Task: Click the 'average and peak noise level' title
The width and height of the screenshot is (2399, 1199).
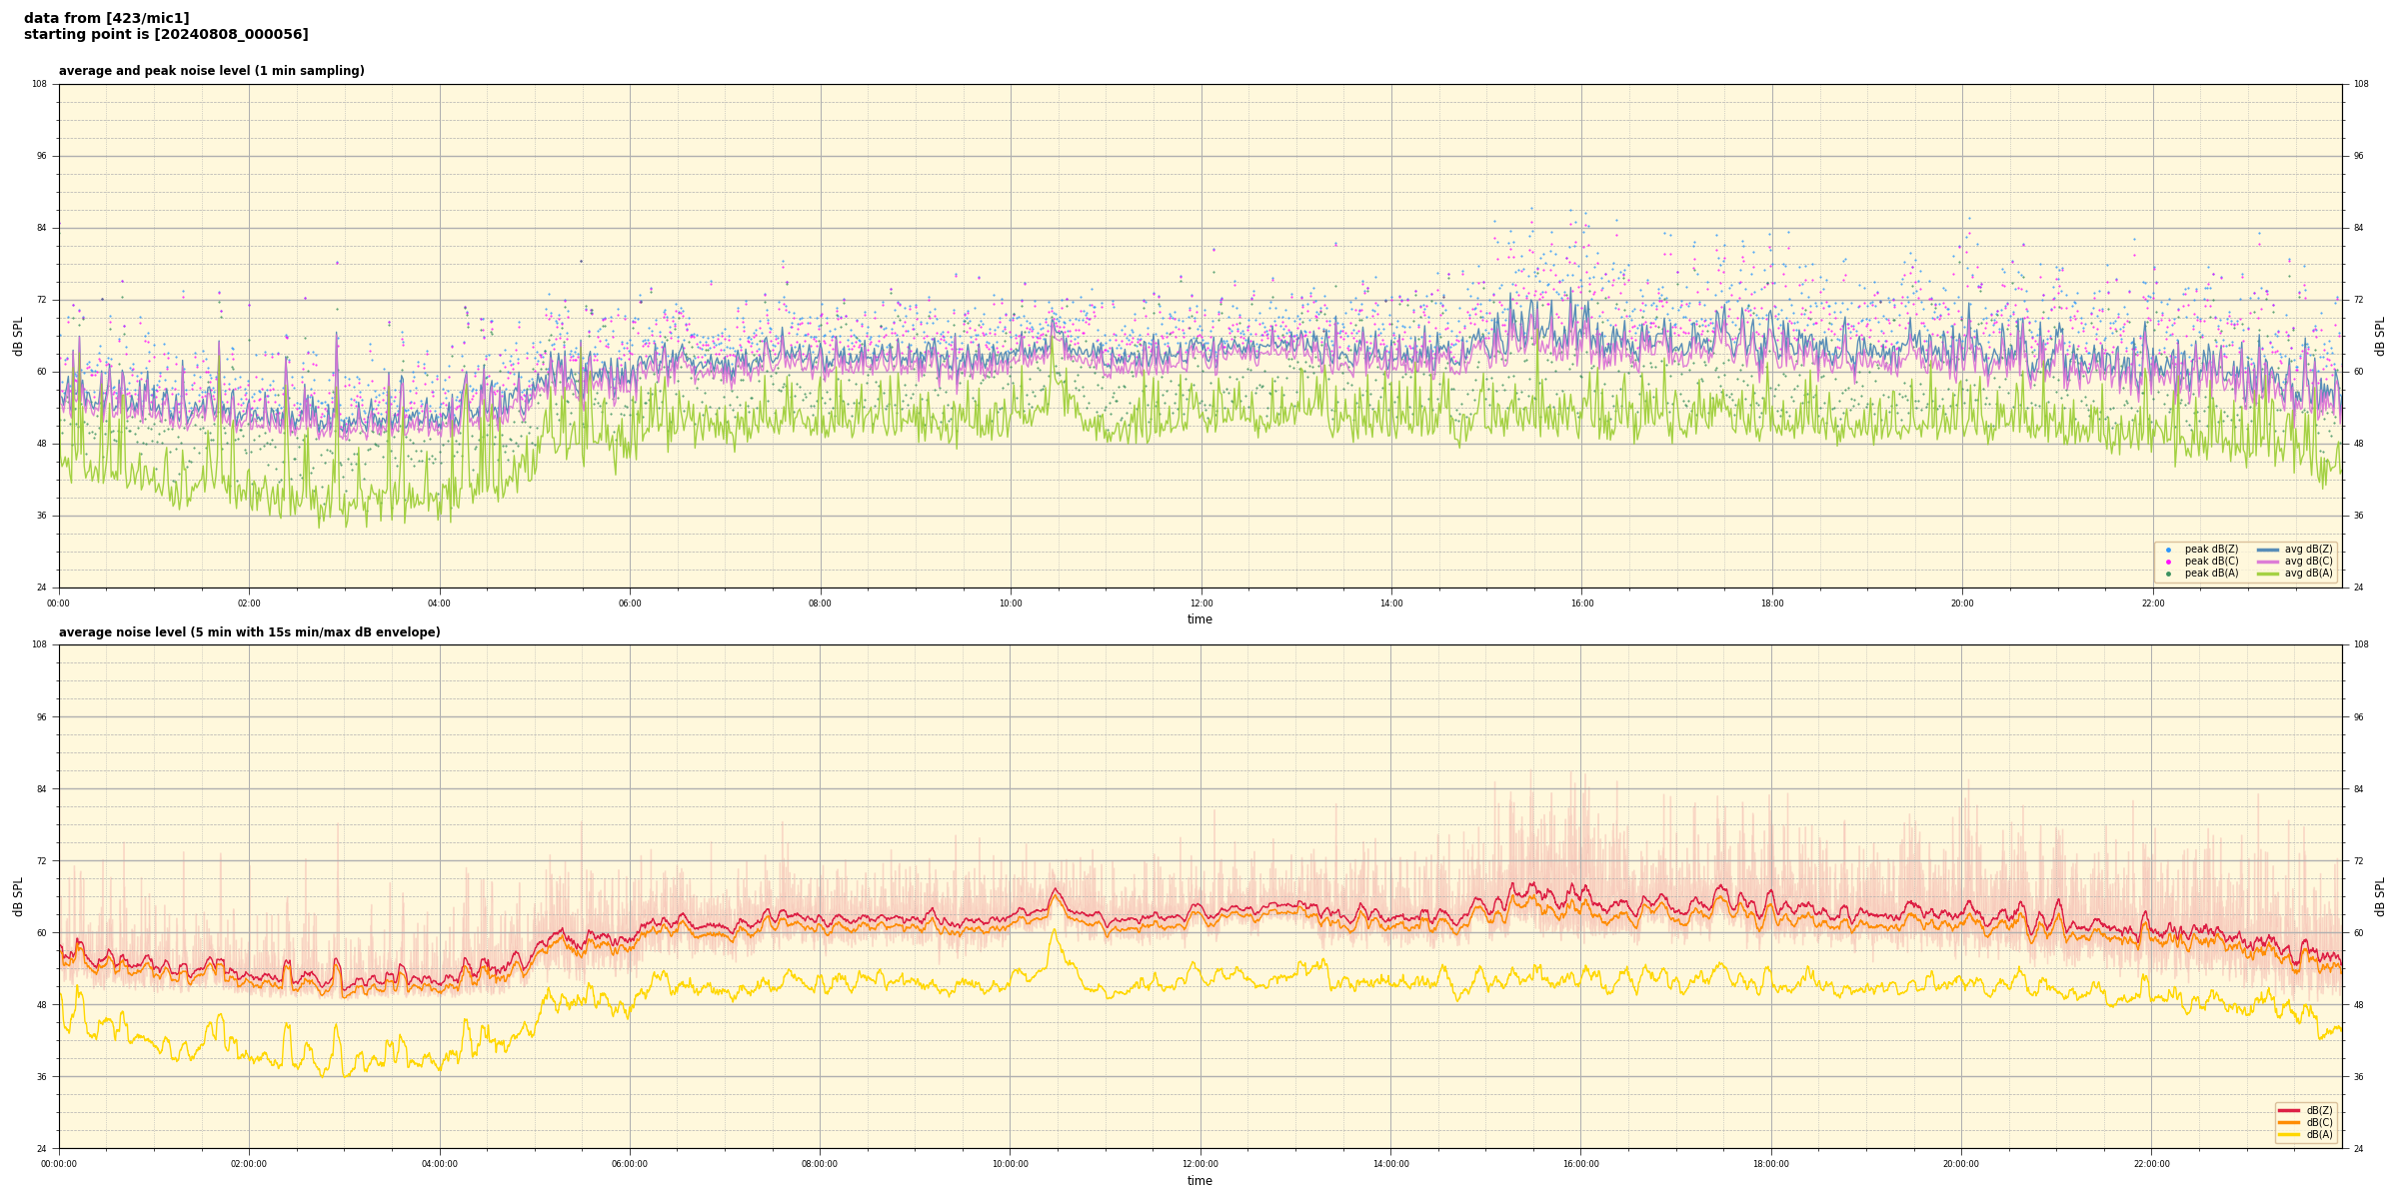Action: [211, 71]
